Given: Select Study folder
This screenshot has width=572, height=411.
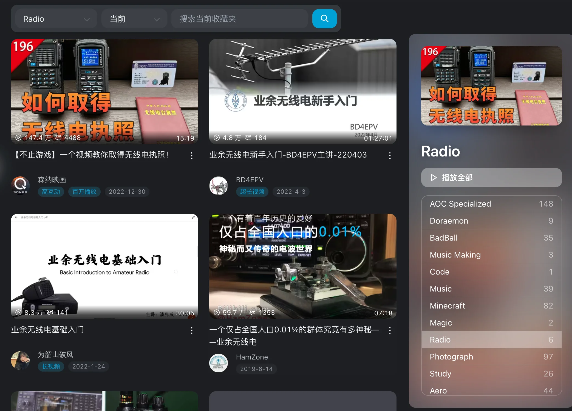Looking at the screenshot, I should pos(491,374).
